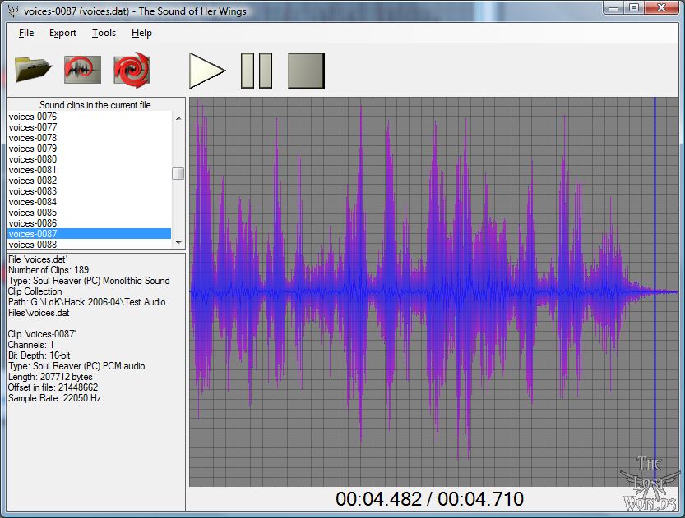Click the 'Sound clips in the current file' header

click(95, 104)
